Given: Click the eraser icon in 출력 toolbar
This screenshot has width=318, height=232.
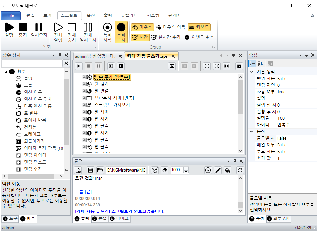Looking at the screenshot, I should point(165,170).
